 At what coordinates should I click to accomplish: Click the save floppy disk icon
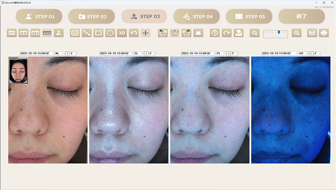pos(312,33)
